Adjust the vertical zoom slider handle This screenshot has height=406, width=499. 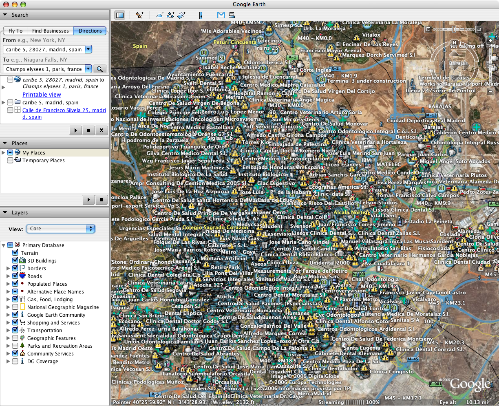[491, 66]
